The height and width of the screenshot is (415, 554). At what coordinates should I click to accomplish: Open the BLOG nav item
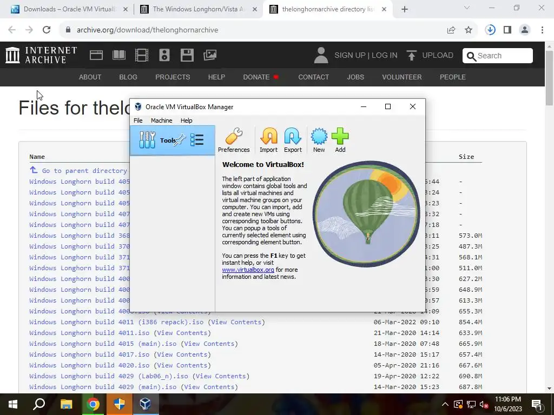[x=128, y=77]
